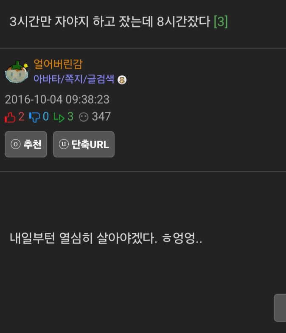Viewport: 286px width, 333px height.
Task: Click the post timestamp 2016-10-04 09:38:23
Action: click(57, 99)
